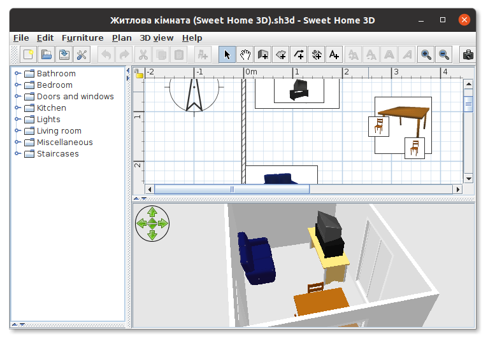Toggle bold text style icon
The height and width of the screenshot is (341, 488).
pos(389,55)
